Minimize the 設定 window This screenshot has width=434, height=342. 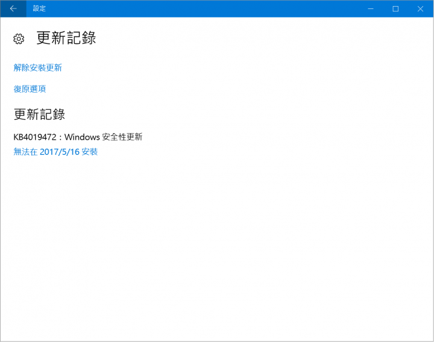[x=371, y=9]
